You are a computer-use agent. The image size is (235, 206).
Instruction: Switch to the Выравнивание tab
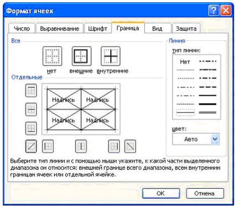(x=60, y=28)
